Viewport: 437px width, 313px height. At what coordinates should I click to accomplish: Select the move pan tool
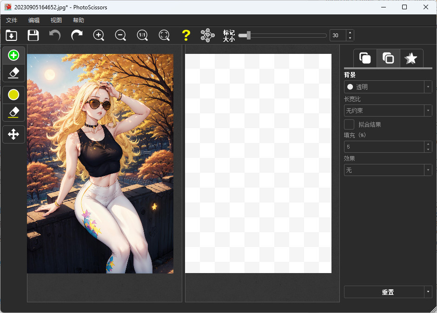(13, 134)
